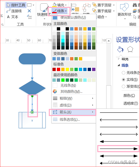Open the Group (组合) dropdown
This screenshot has height=167, width=140.
coord(102,17)
